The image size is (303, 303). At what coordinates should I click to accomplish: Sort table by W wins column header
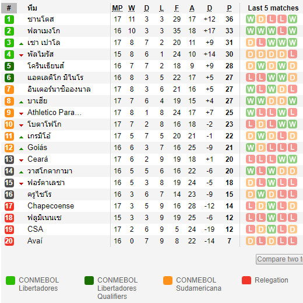click(x=132, y=8)
